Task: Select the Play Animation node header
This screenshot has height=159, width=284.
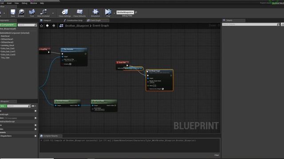Action: coord(74,49)
